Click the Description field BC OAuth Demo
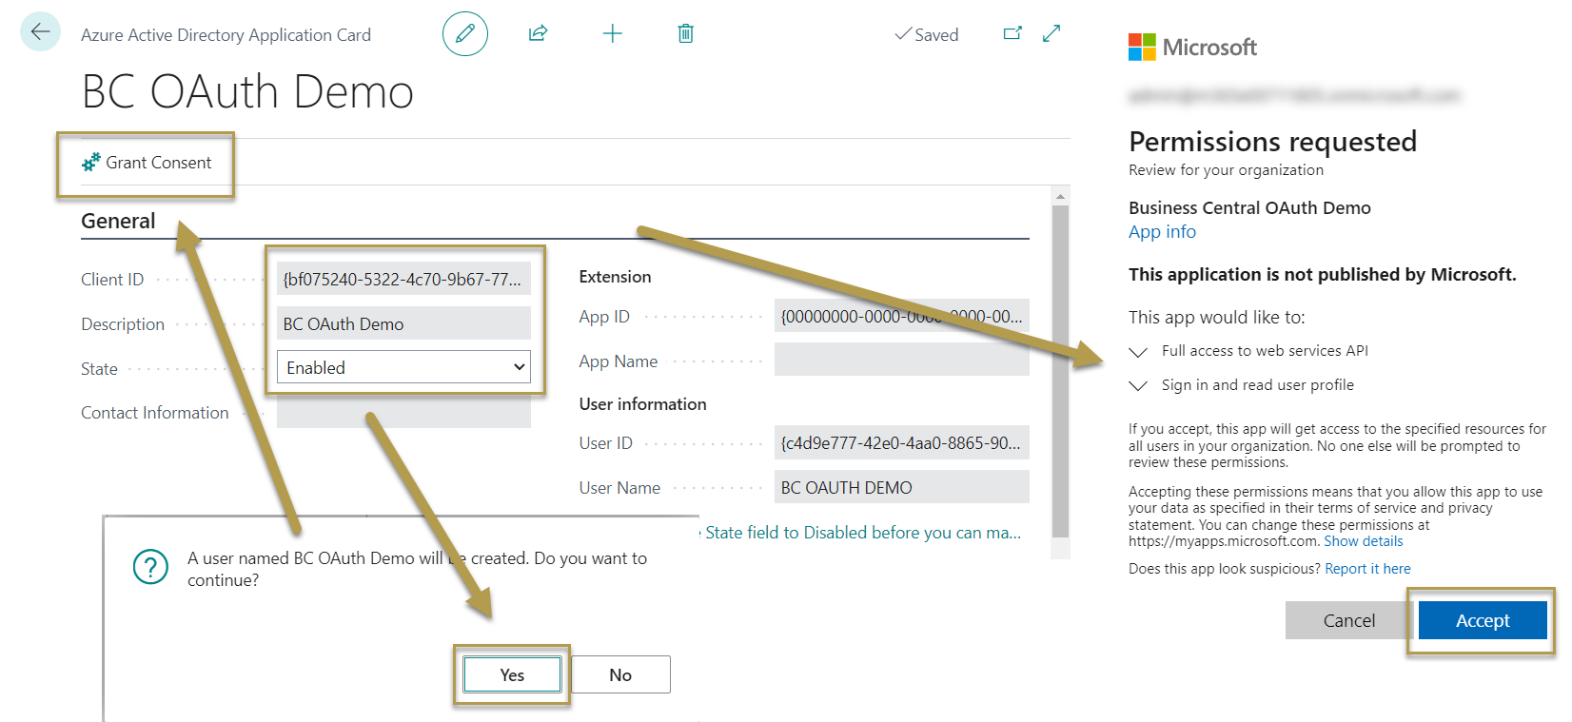This screenshot has width=1572, height=722. 403,323
